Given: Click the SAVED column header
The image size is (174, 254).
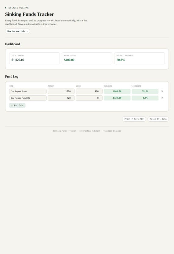Looking at the screenshot, I should coord(78,86).
